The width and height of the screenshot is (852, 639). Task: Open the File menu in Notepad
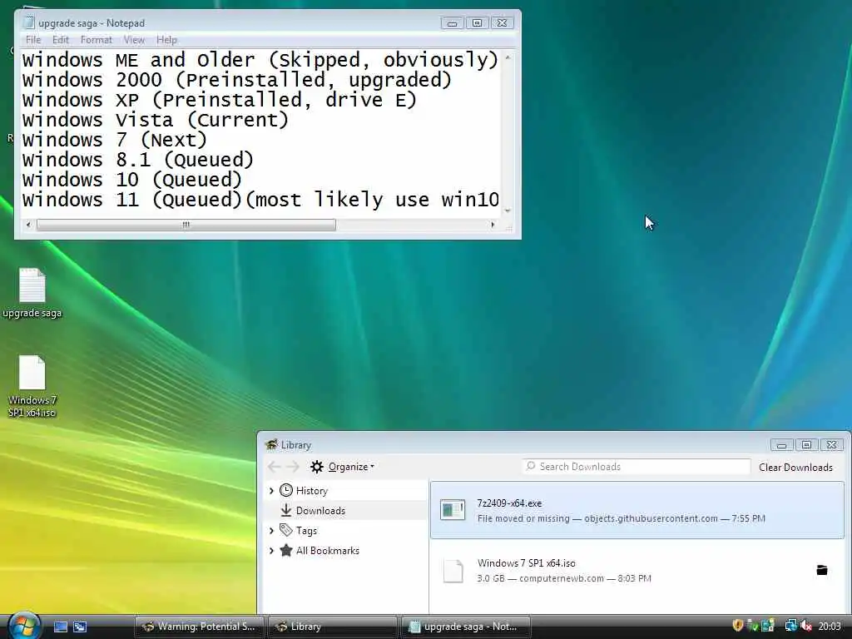point(33,40)
